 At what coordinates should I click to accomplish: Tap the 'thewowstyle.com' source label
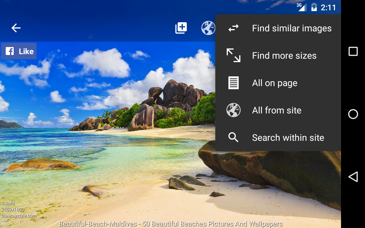(x=19, y=216)
